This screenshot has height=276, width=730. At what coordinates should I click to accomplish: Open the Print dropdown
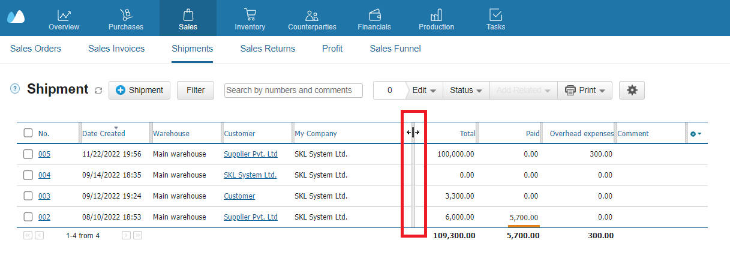585,90
